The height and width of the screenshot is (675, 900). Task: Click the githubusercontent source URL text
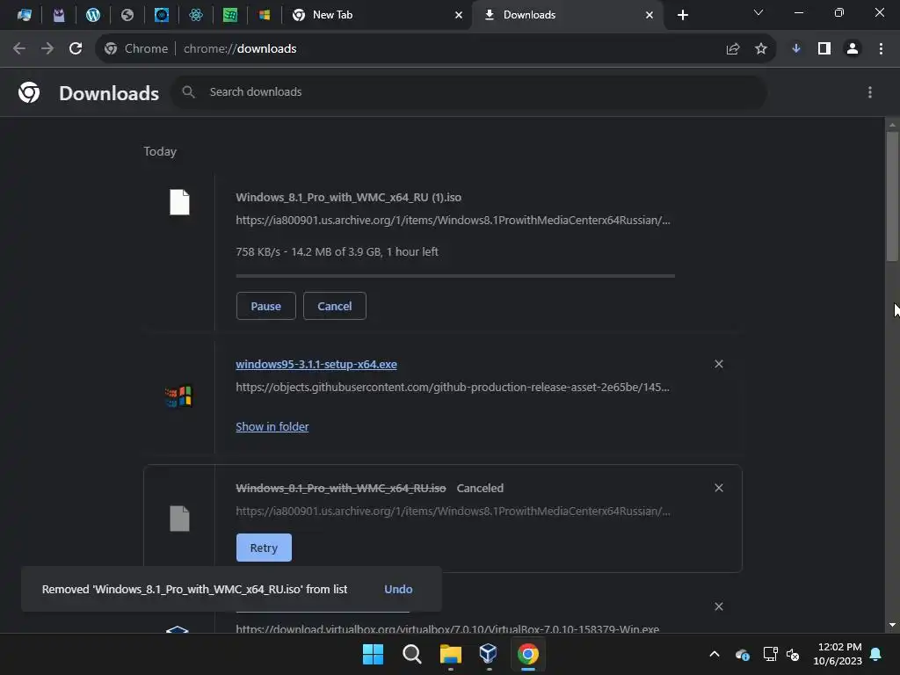pyautogui.click(x=453, y=388)
